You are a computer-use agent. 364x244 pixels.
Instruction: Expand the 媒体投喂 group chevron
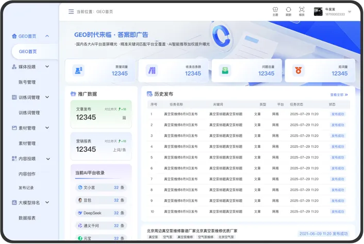coord(47,66)
